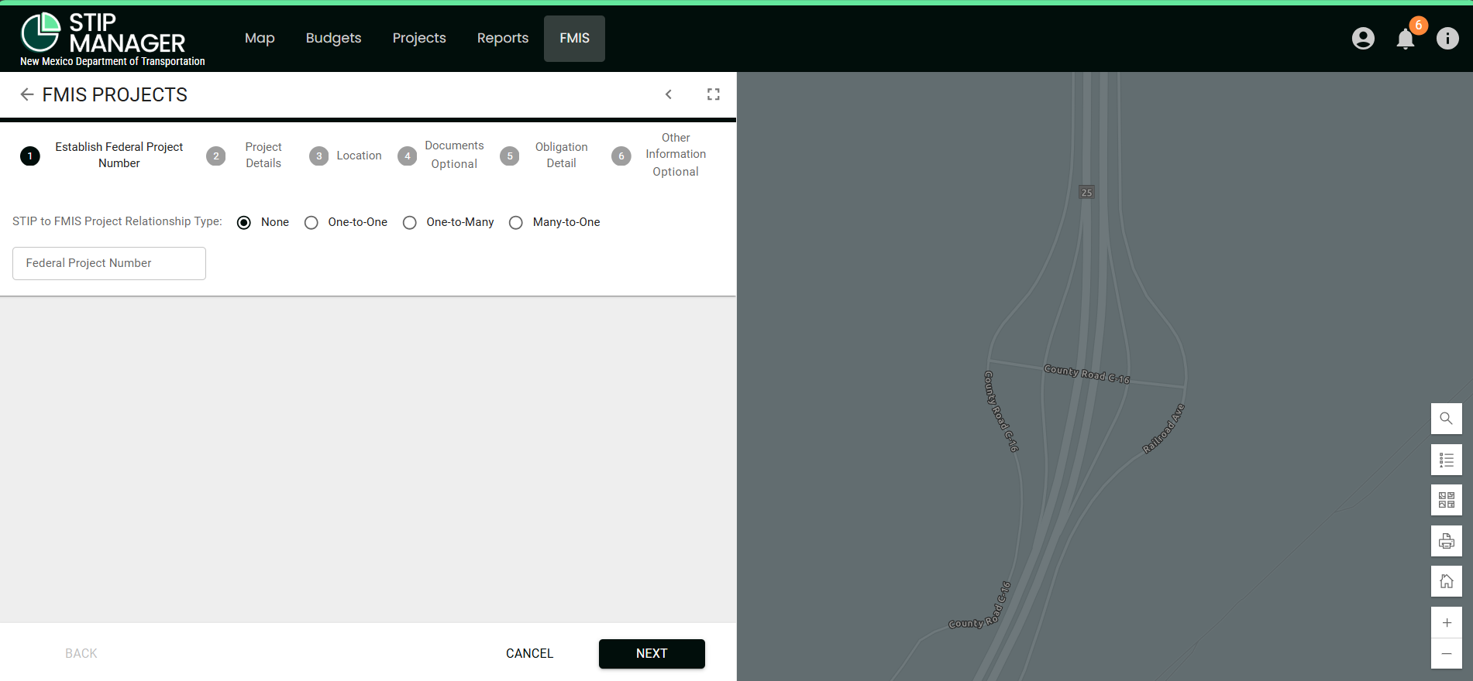1473x681 pixels.
Task: Click the FMIS PROJECTS heading
Action: click(x=115, y=94)
